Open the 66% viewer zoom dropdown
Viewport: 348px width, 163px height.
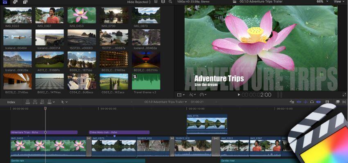(x=323, y=2)
